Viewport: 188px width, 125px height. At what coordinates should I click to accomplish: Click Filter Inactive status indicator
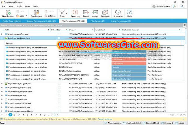pos(113,123)
